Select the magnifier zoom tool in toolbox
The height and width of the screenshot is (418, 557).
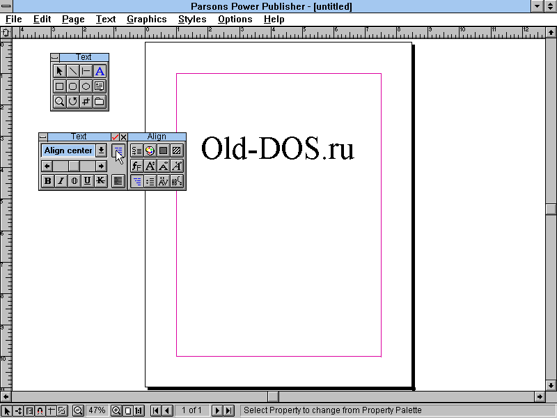(x=60, y=102)
